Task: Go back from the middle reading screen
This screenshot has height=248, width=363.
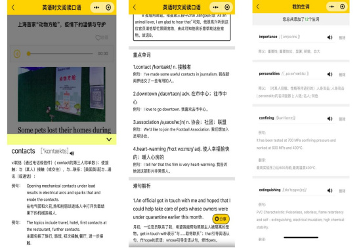Action: pos(135,7)
